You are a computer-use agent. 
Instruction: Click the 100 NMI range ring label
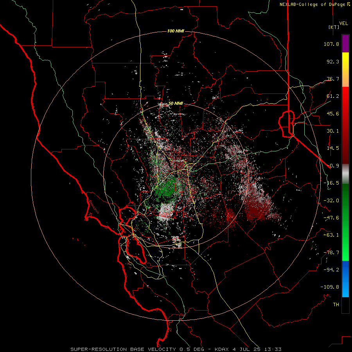[x=176, y=31]
